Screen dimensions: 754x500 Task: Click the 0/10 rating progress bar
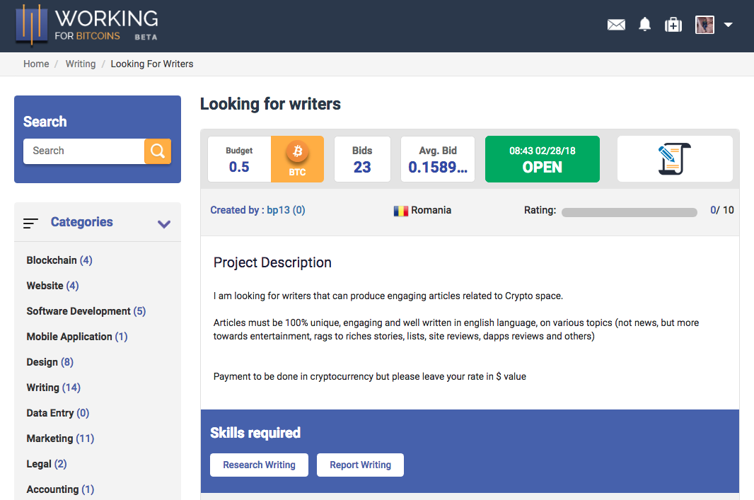(x=628, y=211)
